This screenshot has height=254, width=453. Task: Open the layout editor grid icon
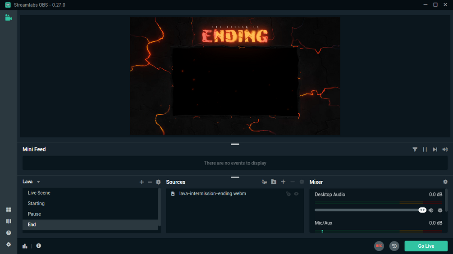click(9, 209)
